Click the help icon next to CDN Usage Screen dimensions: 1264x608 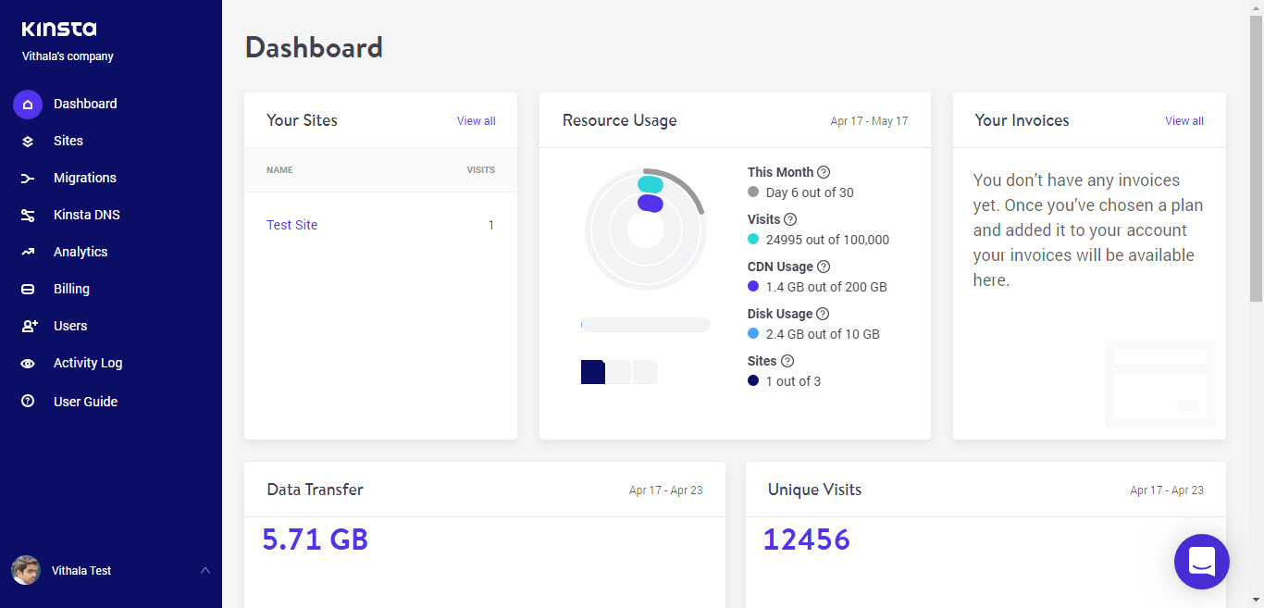(824, 267)
